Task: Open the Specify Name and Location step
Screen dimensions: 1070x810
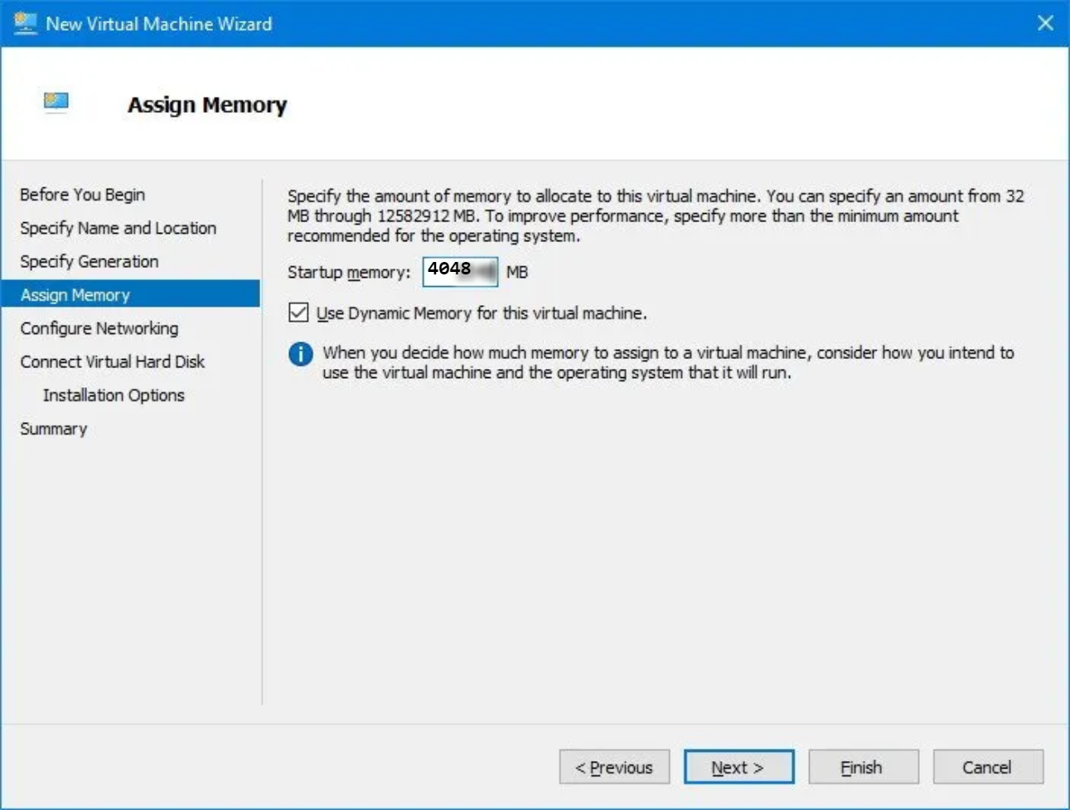Action: click(x=118, y=228)
